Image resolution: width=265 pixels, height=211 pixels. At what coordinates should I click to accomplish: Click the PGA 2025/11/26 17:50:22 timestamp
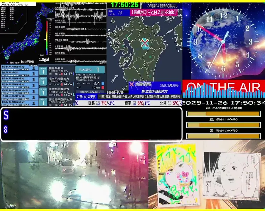coord(14,5)
